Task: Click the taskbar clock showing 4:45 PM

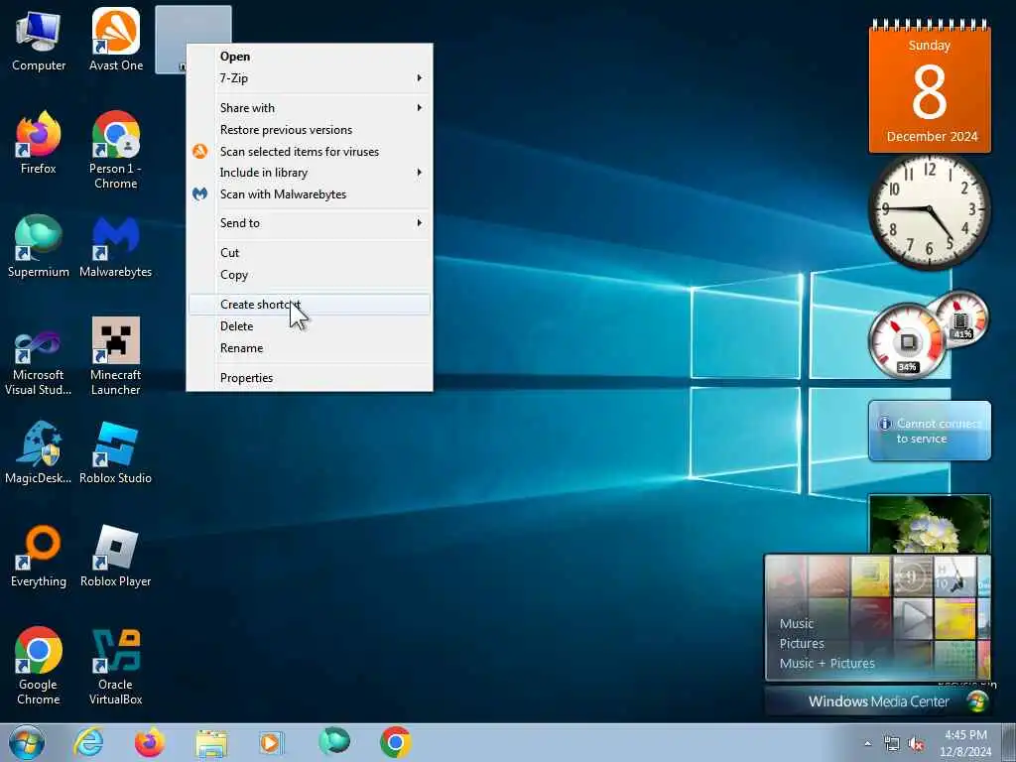Action: [965, 743]
